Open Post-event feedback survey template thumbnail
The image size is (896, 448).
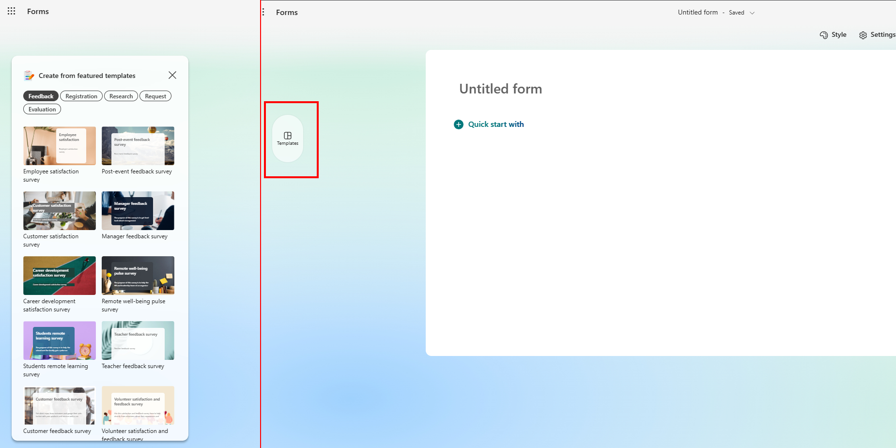[138, 146]
